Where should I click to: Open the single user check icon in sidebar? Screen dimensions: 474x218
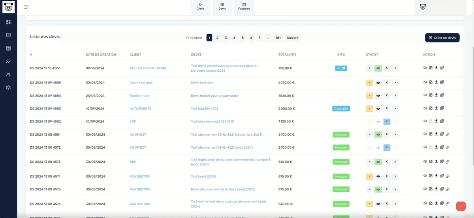pyautogui.click(x=8, y=61)
